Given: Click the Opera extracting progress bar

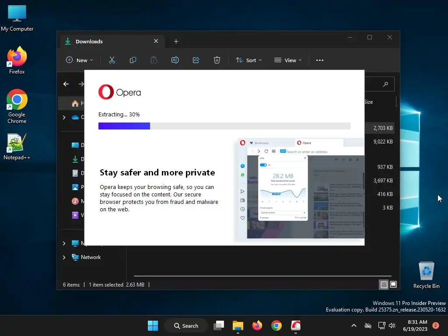Looking at the screenshot, I should [x=224, y=126].
